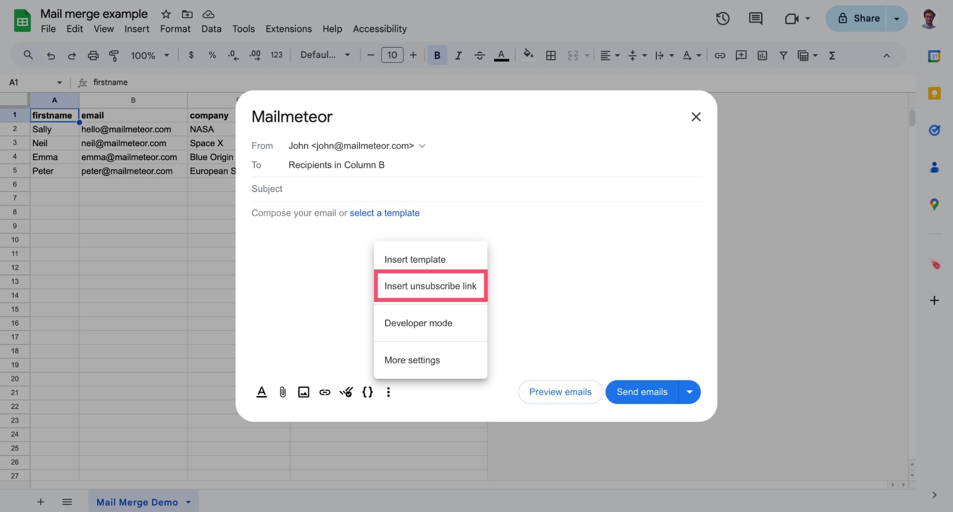The width and height of the screenshot is (953, 512).
Task: Open Google Tasks side panel icon
Action: pos(934,130)
